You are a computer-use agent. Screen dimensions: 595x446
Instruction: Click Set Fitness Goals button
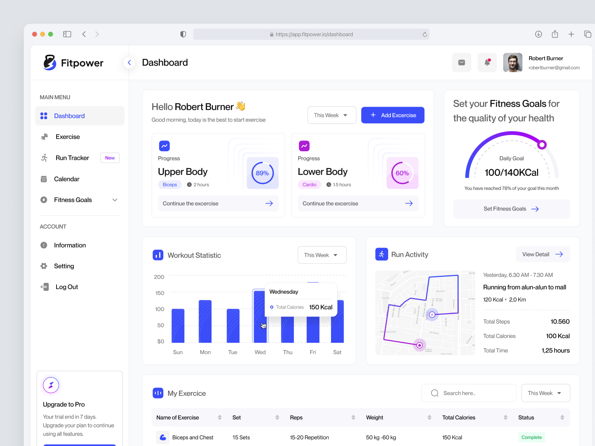point(511,209)
